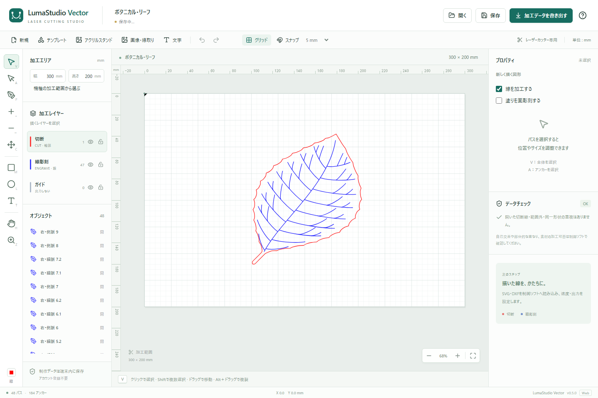Hide the 線彫刻 layer with eye icon
The image size is (598, 398).
pyautogui.click(x=91, y=165)
